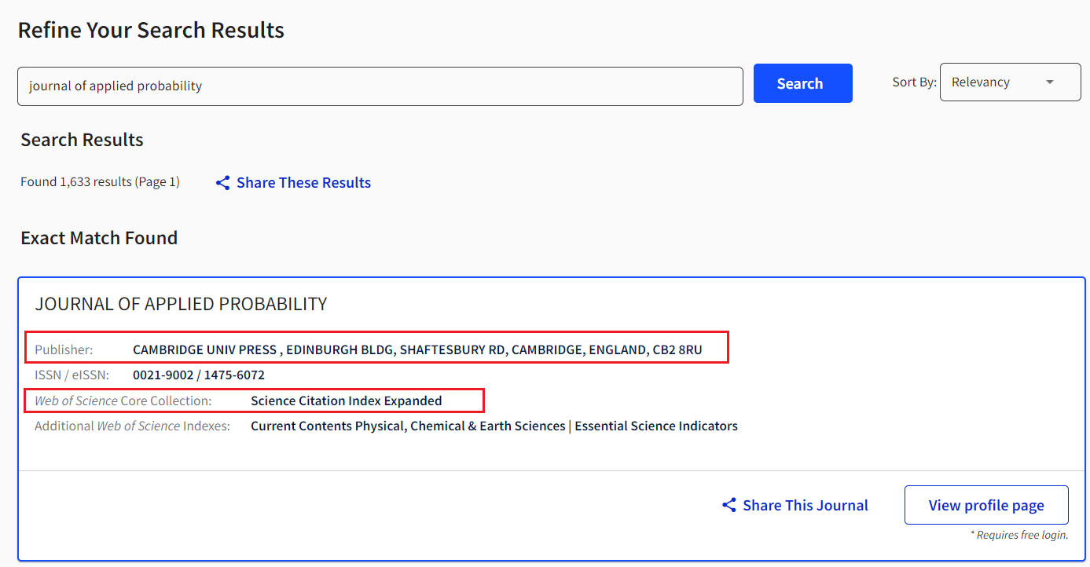
Task: Click the share icon beside Share This Journal
Action: coord(729,505)
